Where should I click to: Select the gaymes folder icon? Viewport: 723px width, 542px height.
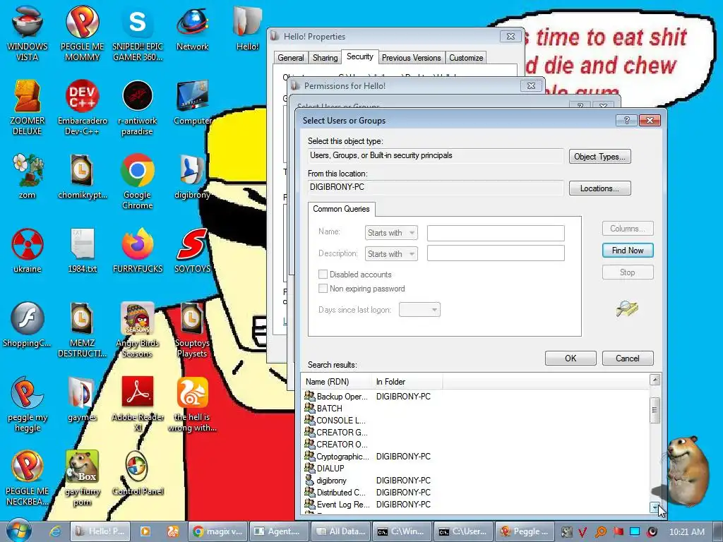82,399
